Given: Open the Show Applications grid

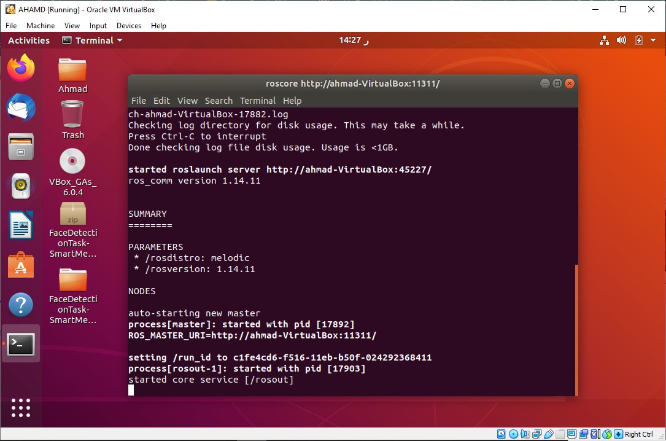Looking at the screenshot, I should pos(21,408).
